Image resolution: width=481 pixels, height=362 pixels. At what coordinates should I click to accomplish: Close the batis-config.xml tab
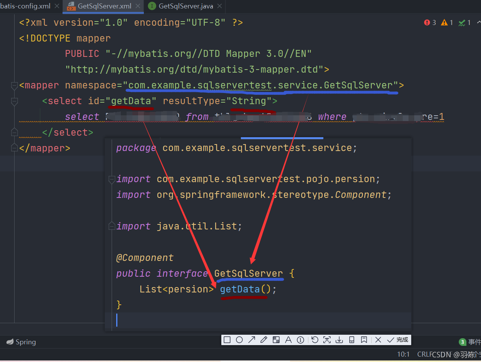[57, 6]
